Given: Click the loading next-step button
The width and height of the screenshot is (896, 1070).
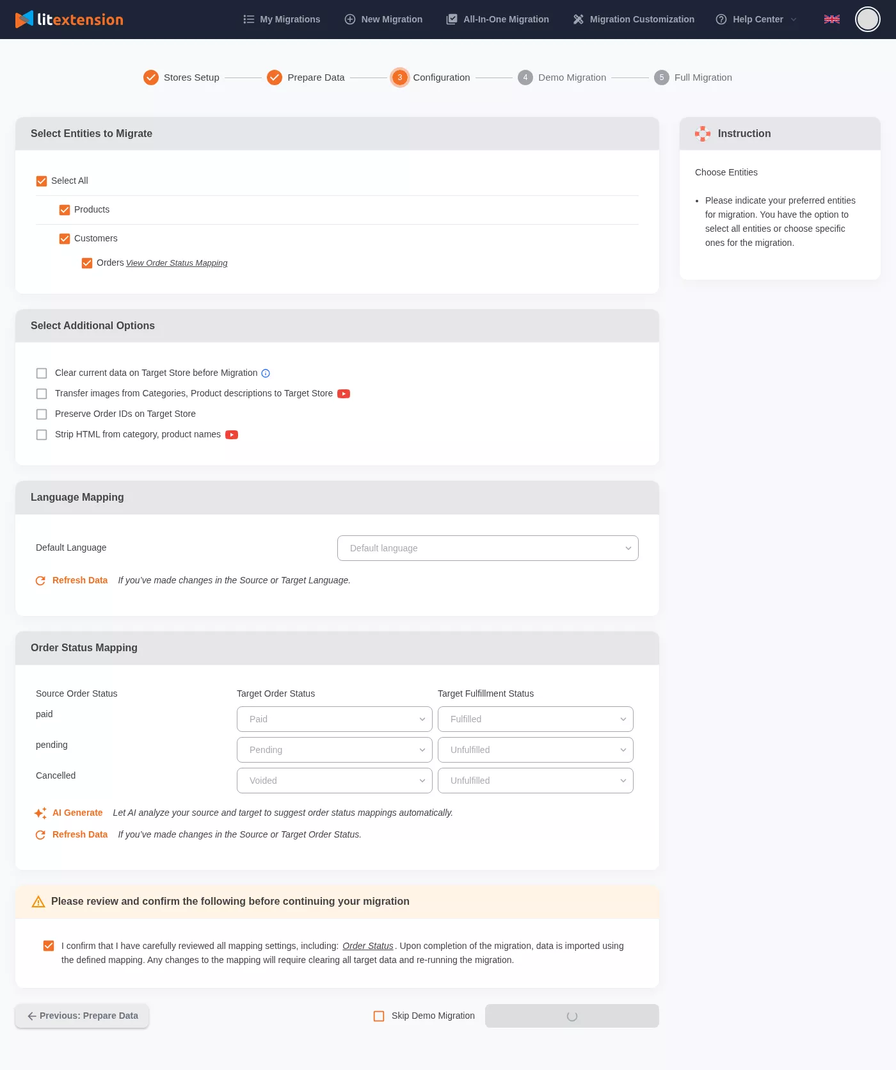Looking at the screenshot, I should point(572,1016).
